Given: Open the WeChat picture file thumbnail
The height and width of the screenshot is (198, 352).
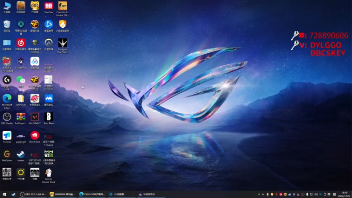Looking at the screenshot, I should [x=49, y=83].
